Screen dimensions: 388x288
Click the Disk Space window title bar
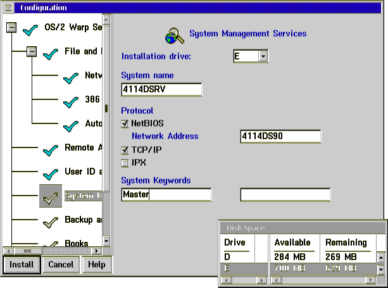[303, 228]
